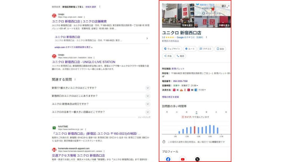Click 電話 call button
This screenshot has height=162, width=289.
click(x=180, y=56)
